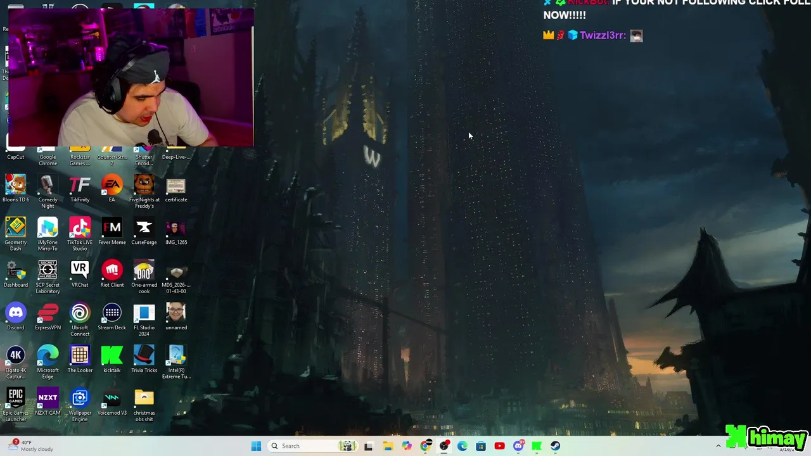Open iMyFone MirrorTo shortcut
The width and height of the screenshot is (811, 456).
click(x=48, y=234)
